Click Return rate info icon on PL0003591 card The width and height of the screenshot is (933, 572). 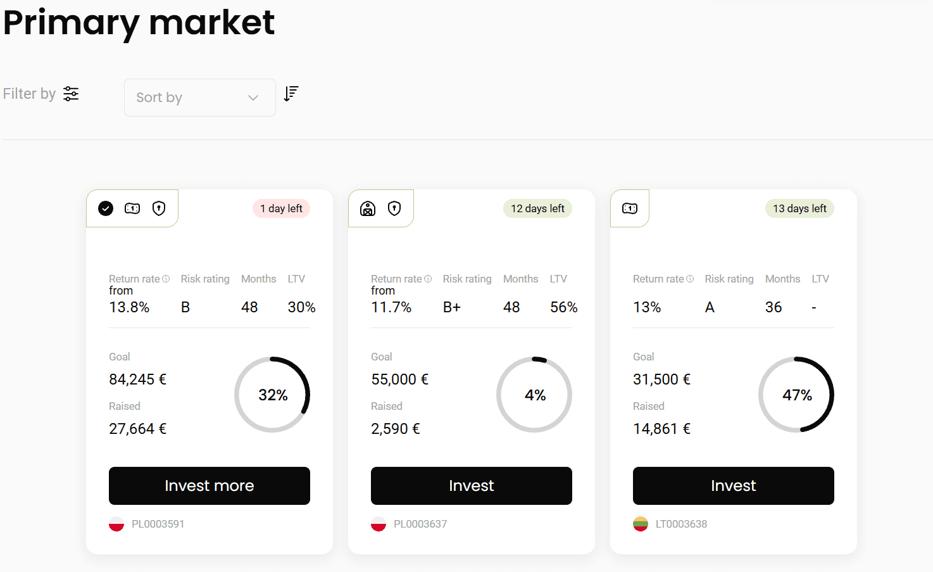(x=166, y=279)
